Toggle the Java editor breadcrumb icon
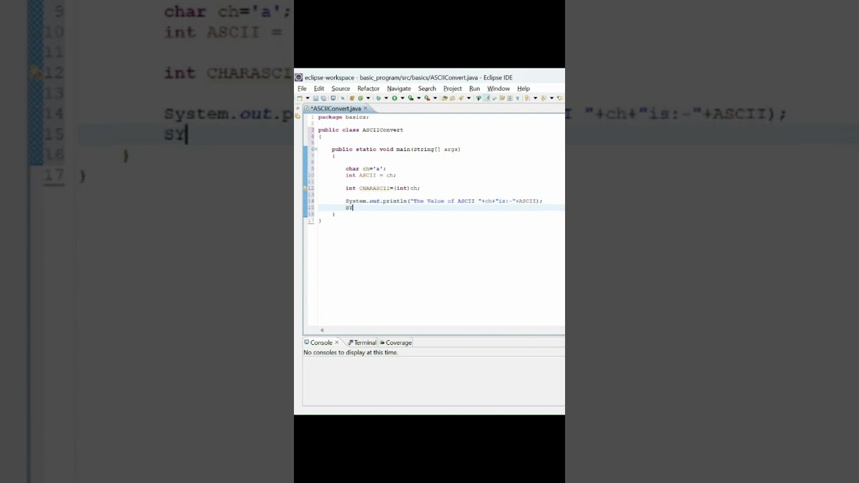859x483 pixels. click(x=478, y=98)
